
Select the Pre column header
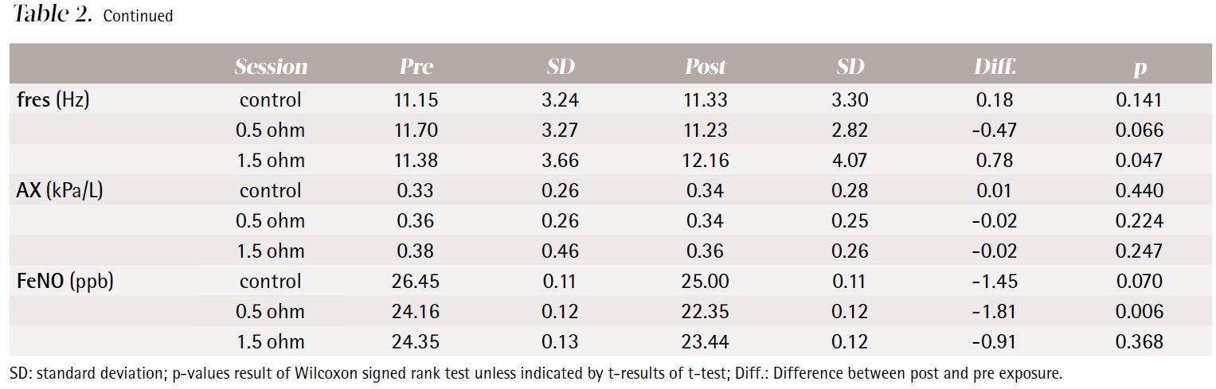[x=416, y=67]
